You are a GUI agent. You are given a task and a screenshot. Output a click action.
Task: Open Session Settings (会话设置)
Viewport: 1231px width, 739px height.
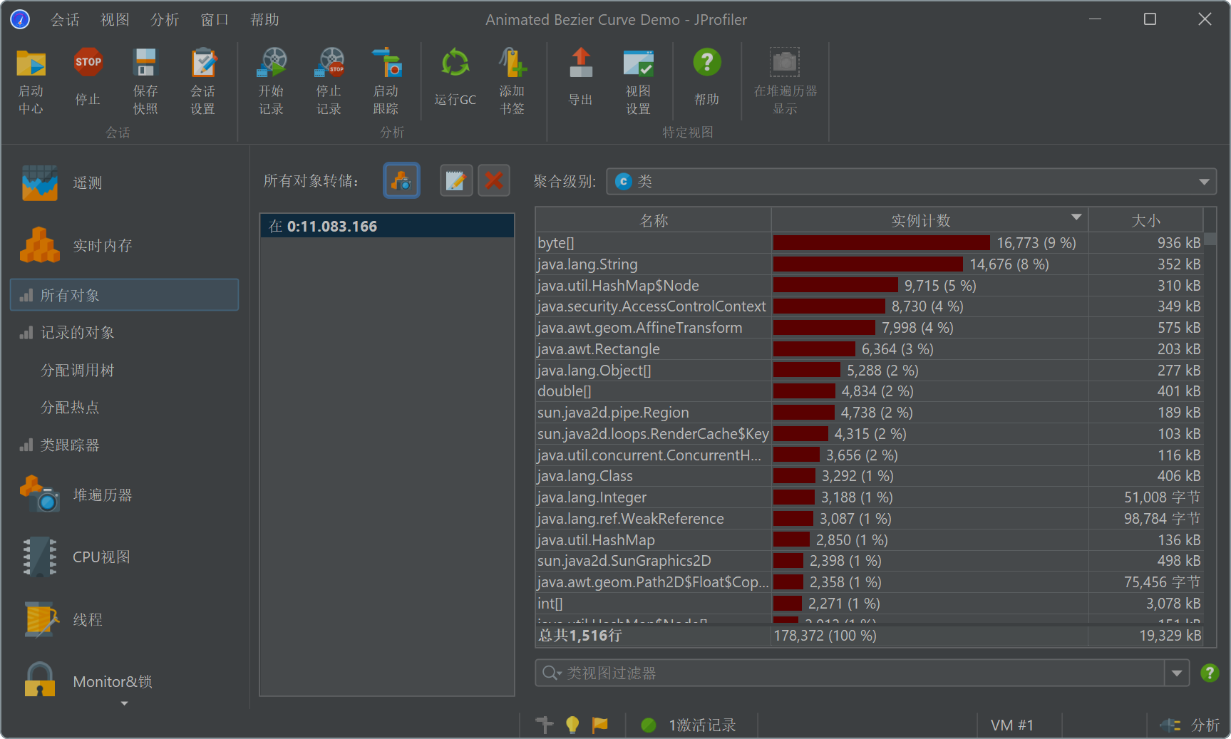(202, 81)
